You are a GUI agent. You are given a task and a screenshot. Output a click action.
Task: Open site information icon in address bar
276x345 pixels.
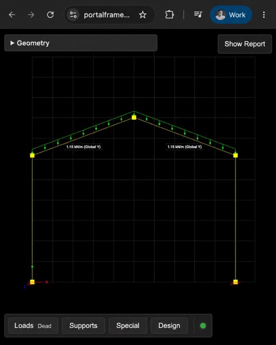pos(73,15)
